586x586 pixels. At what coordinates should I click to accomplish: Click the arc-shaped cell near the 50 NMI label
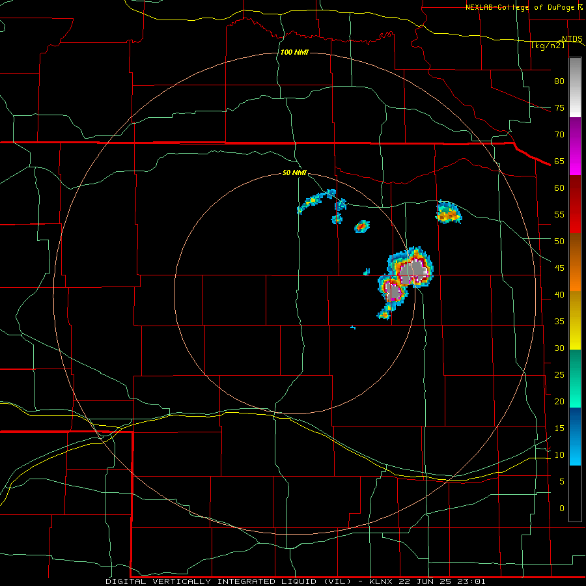point(316,201)
